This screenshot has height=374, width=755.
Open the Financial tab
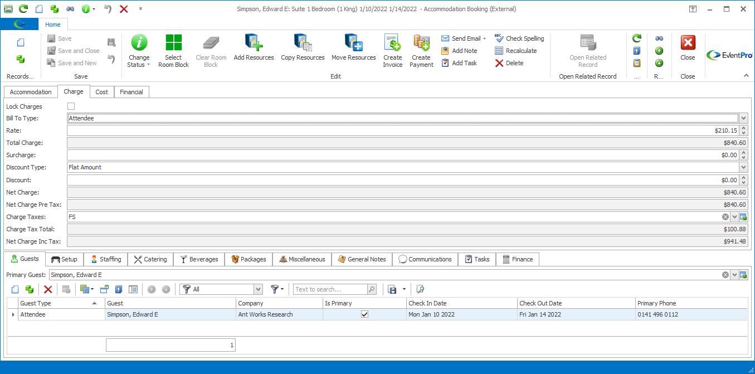[x=131, y=92]
